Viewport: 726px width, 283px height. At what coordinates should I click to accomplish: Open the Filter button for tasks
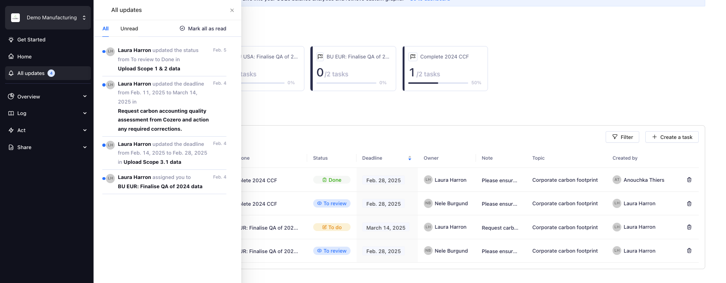(622, 137)
